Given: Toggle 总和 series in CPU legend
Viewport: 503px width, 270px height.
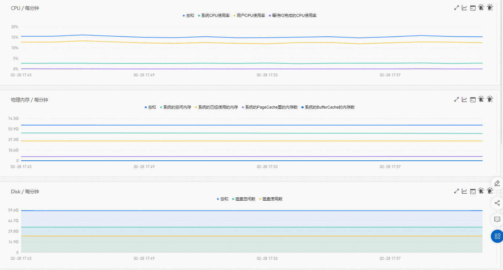Looking at the screenshot, I should tap(188, 15).
